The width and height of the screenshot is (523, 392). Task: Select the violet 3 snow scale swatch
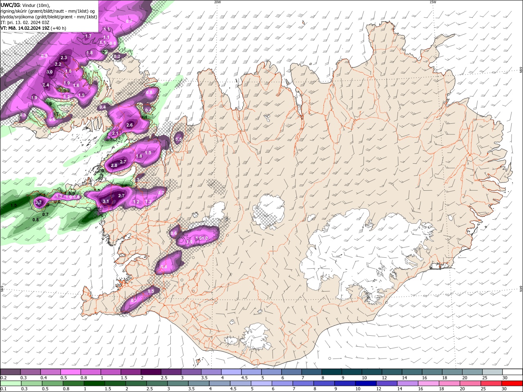[191, 372]
